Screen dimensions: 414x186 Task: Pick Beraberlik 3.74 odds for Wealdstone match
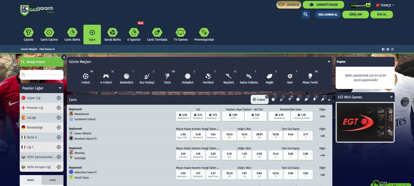tap(198, 116)
